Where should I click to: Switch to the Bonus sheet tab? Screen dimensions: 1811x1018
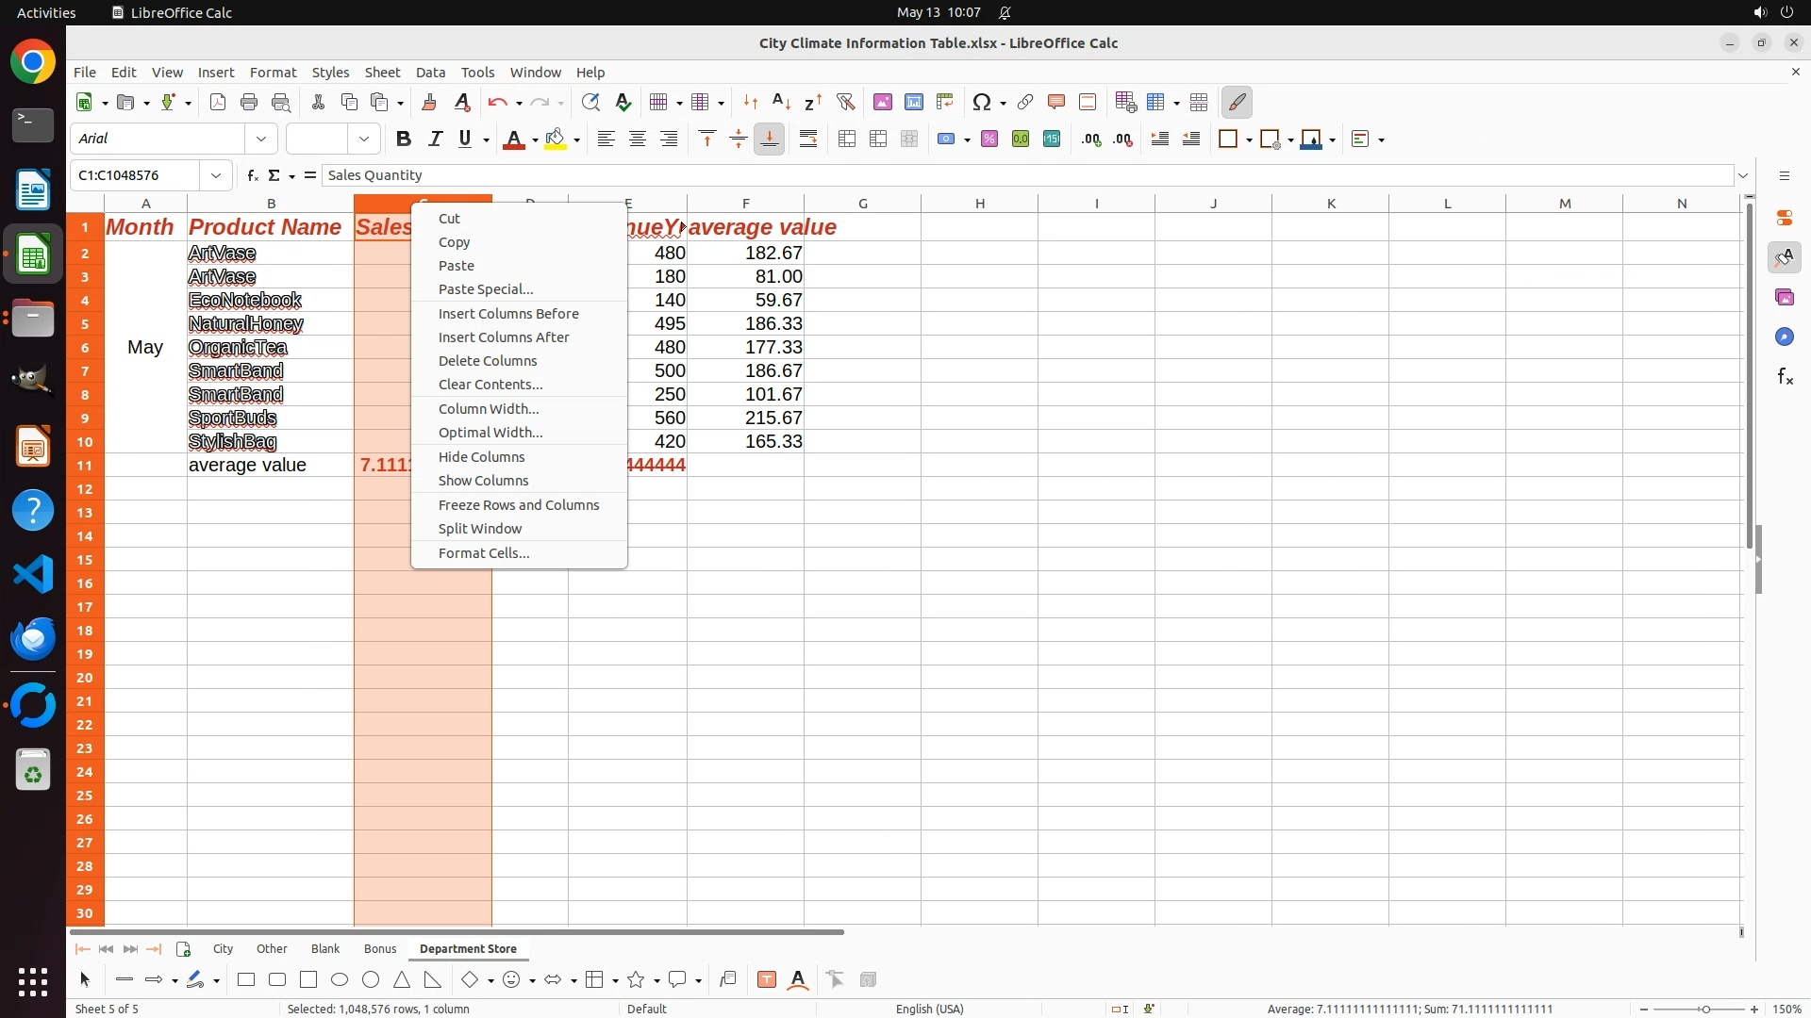pyautogui.click(x=380, y=949)
